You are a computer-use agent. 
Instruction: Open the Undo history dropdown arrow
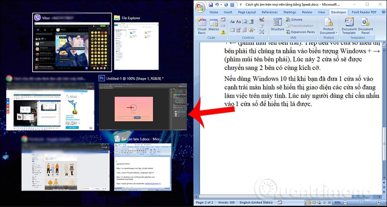coord(221,5)
